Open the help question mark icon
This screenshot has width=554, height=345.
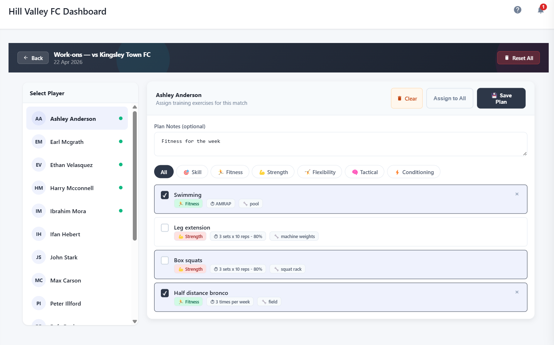pos(517,10)
